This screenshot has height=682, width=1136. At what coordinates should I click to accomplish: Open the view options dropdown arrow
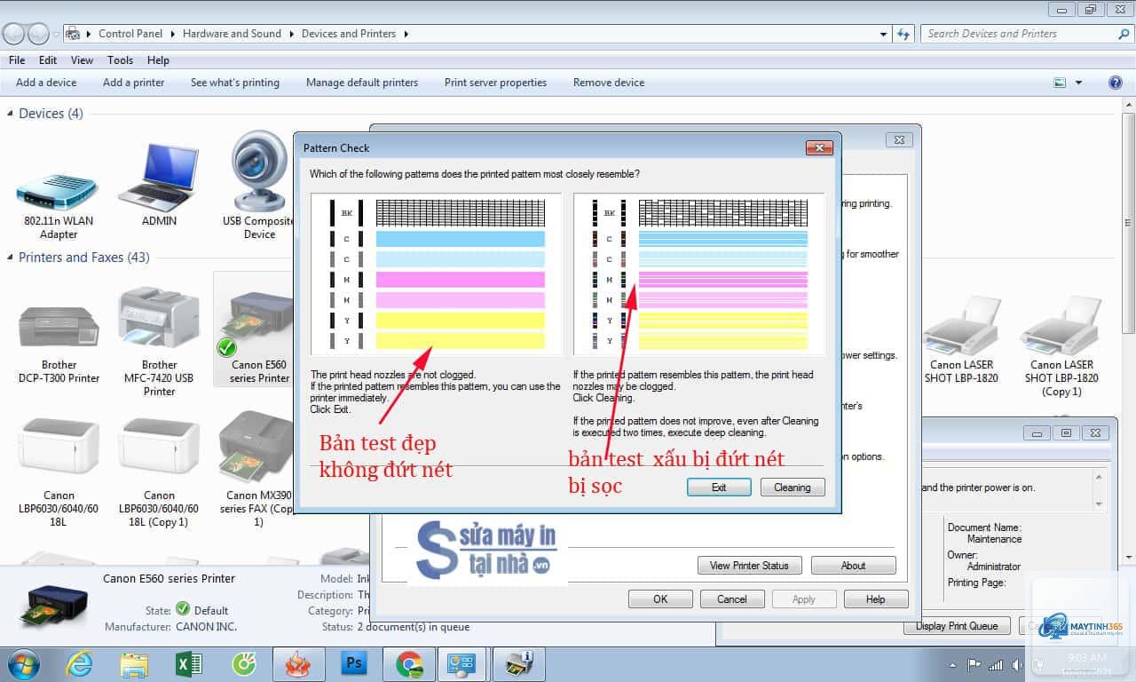(x=1079, y=83)
